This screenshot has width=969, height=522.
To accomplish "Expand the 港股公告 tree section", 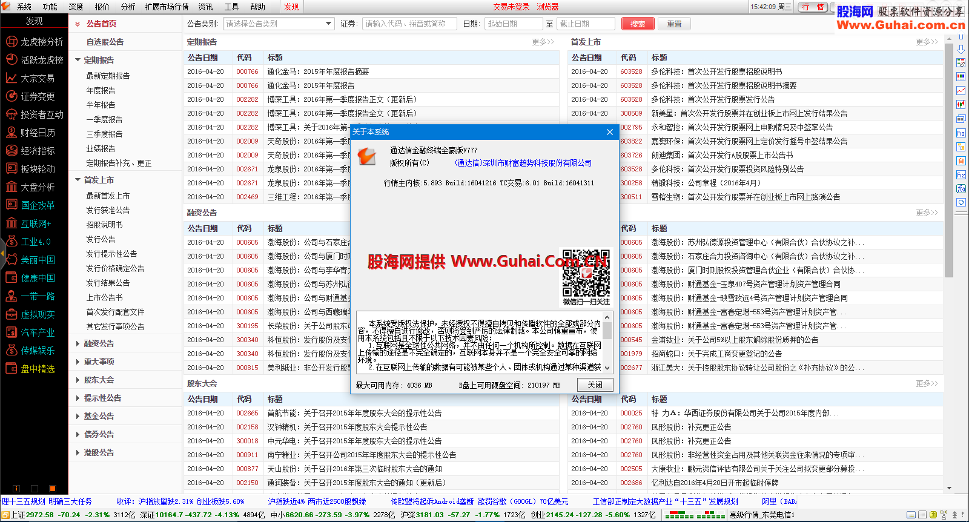I will point(78,452).
